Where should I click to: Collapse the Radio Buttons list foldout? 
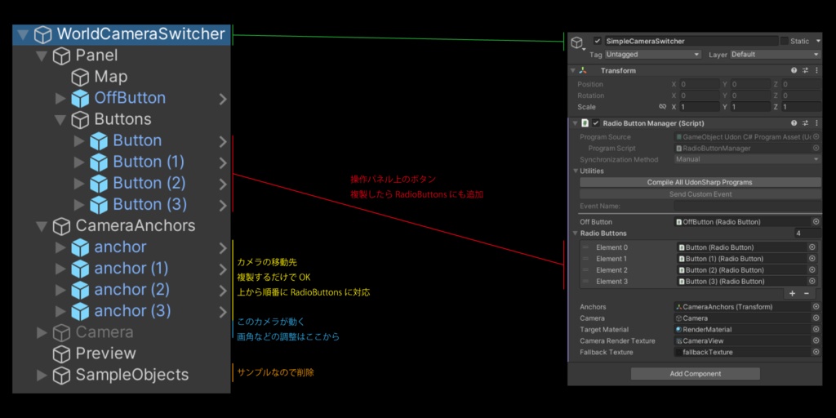[576, 233]
